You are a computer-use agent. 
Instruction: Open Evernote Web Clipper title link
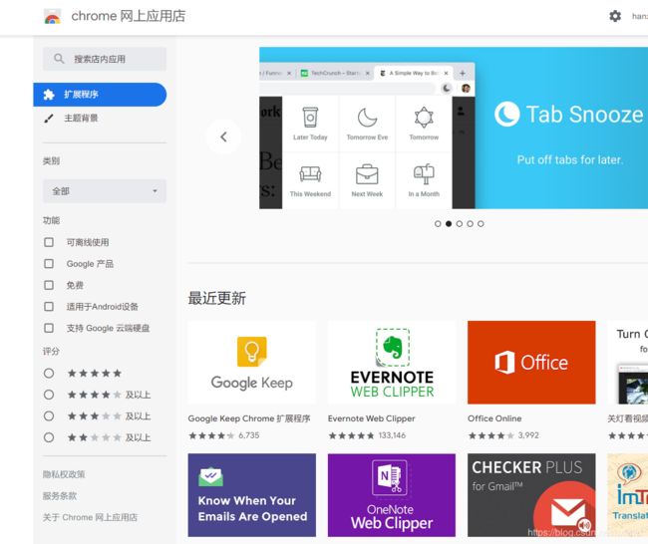pyautogui.click(x=371, y=418)
